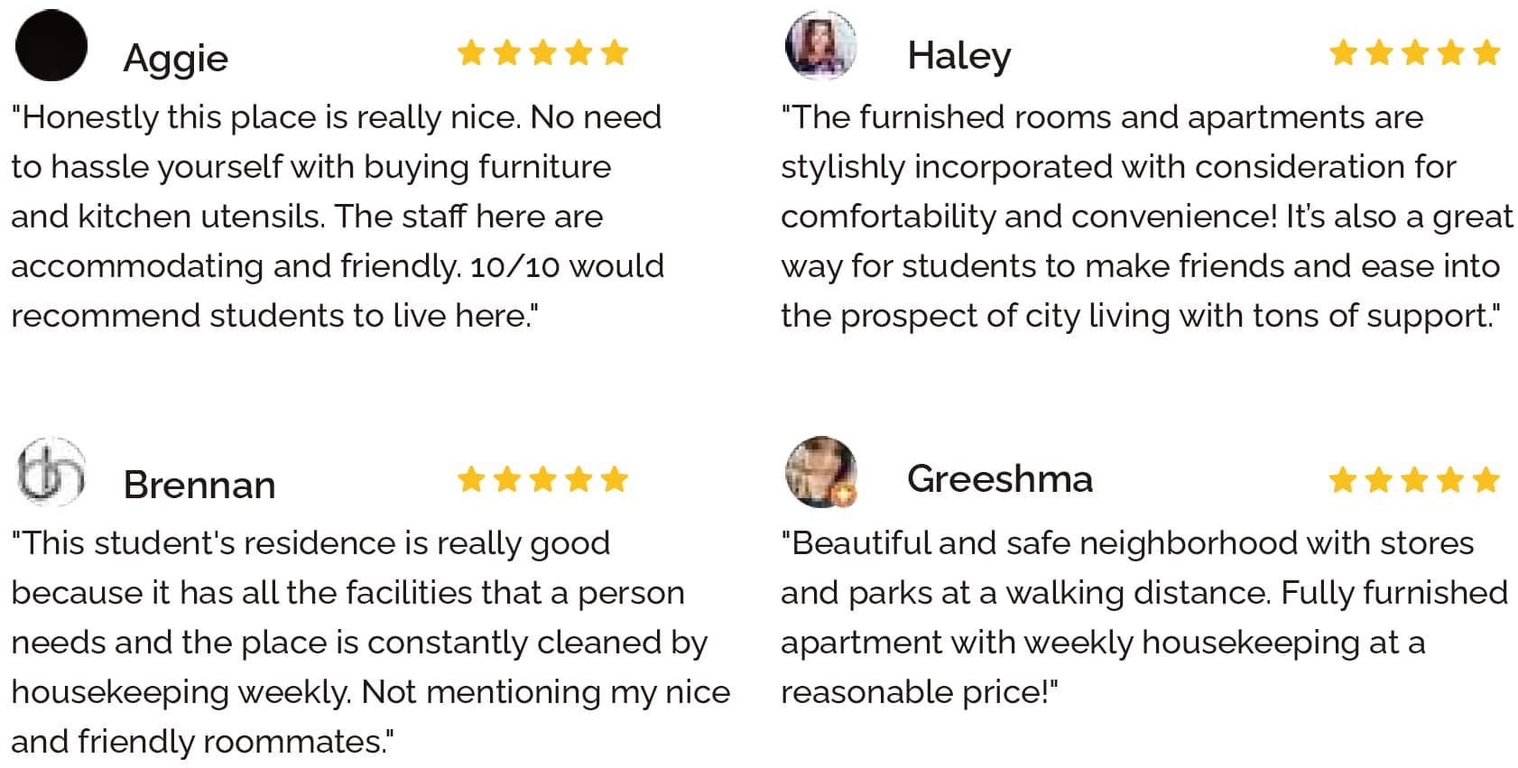
Task: Click Greeshma's review about safe neighborhood
Action: pos(1143,617)
